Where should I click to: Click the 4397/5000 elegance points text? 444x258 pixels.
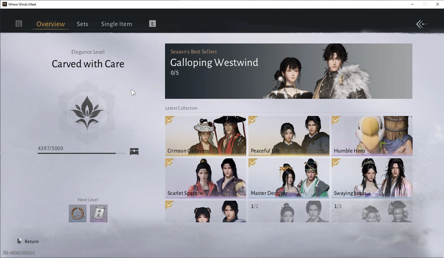click(x=50, y=148)
